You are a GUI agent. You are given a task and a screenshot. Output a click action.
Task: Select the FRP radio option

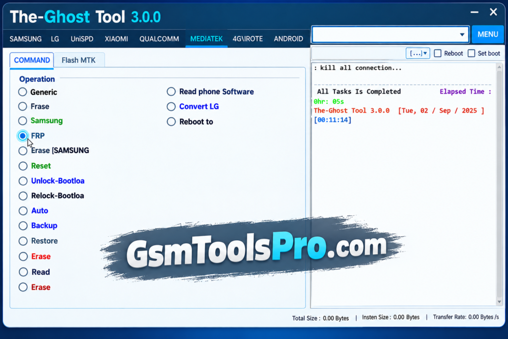pyautogui.click(x=23, y=136)
